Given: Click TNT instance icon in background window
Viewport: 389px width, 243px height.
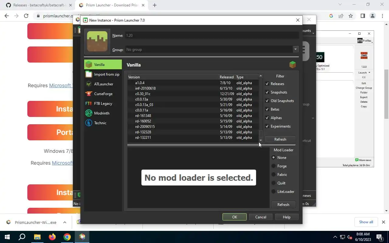Looking at the screenshot, I should pos(364,55).
